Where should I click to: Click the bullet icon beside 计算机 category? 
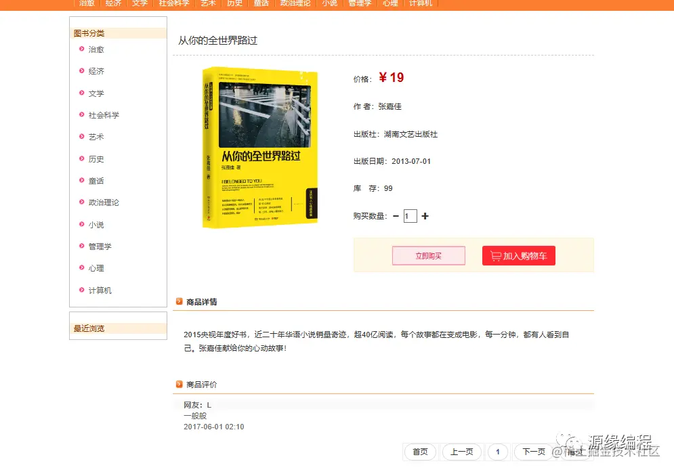click(x=82, y=290)
